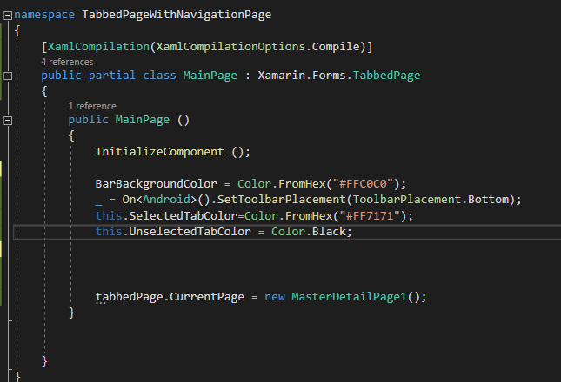561x382 pixels.
Task: Click the TabbedPage base class name
Action: (x=386, y=76)
